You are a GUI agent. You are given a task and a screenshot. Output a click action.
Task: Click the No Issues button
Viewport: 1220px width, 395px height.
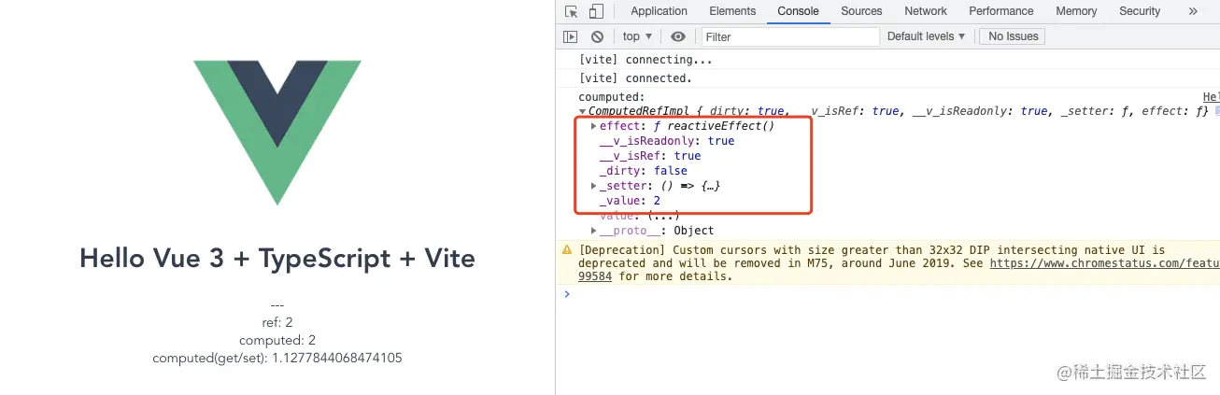[1014, 36]
